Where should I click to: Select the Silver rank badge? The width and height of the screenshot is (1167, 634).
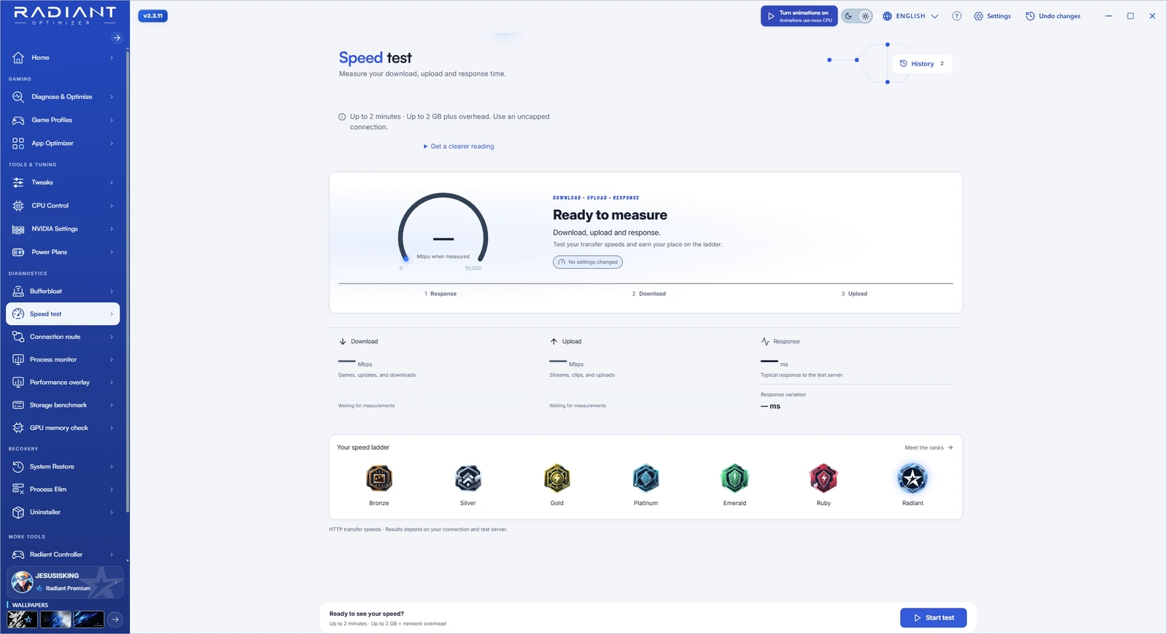tap(468, 479)
